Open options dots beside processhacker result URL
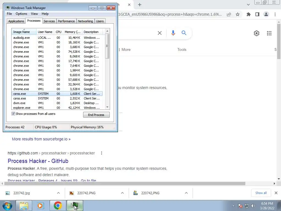Viewport: 281px width, 211px height. click(x=102, y=153)
